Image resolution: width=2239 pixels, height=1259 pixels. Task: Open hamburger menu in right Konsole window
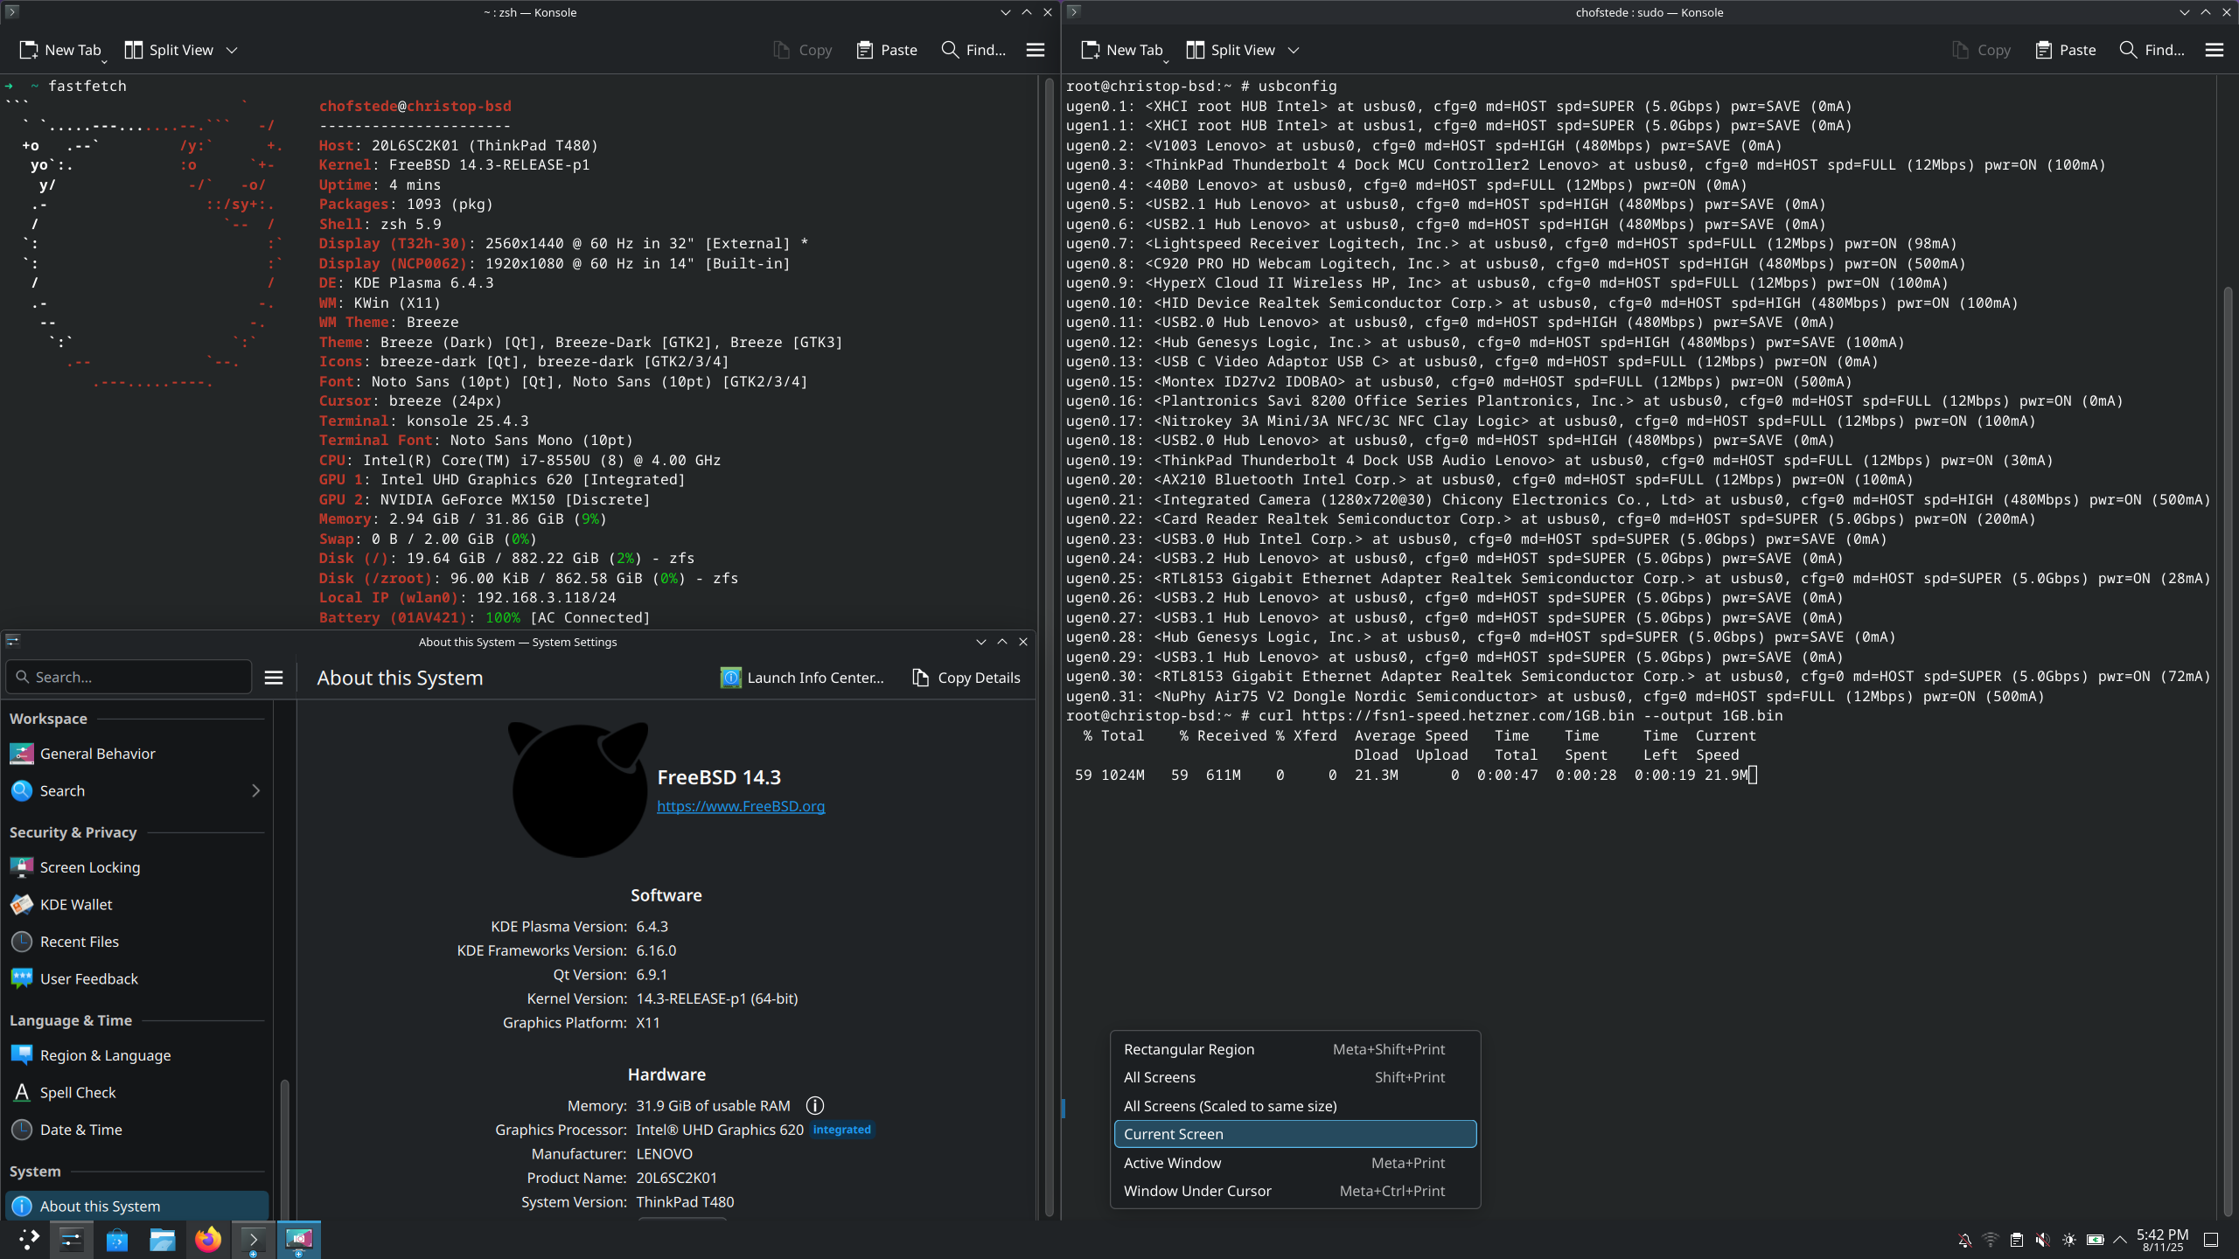(2214, 50)
